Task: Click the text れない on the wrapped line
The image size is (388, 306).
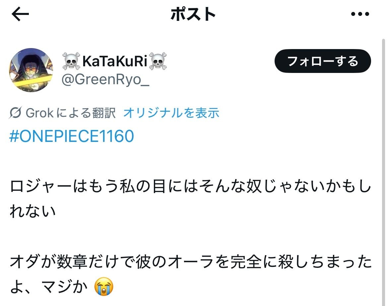Action: point(32,212)
